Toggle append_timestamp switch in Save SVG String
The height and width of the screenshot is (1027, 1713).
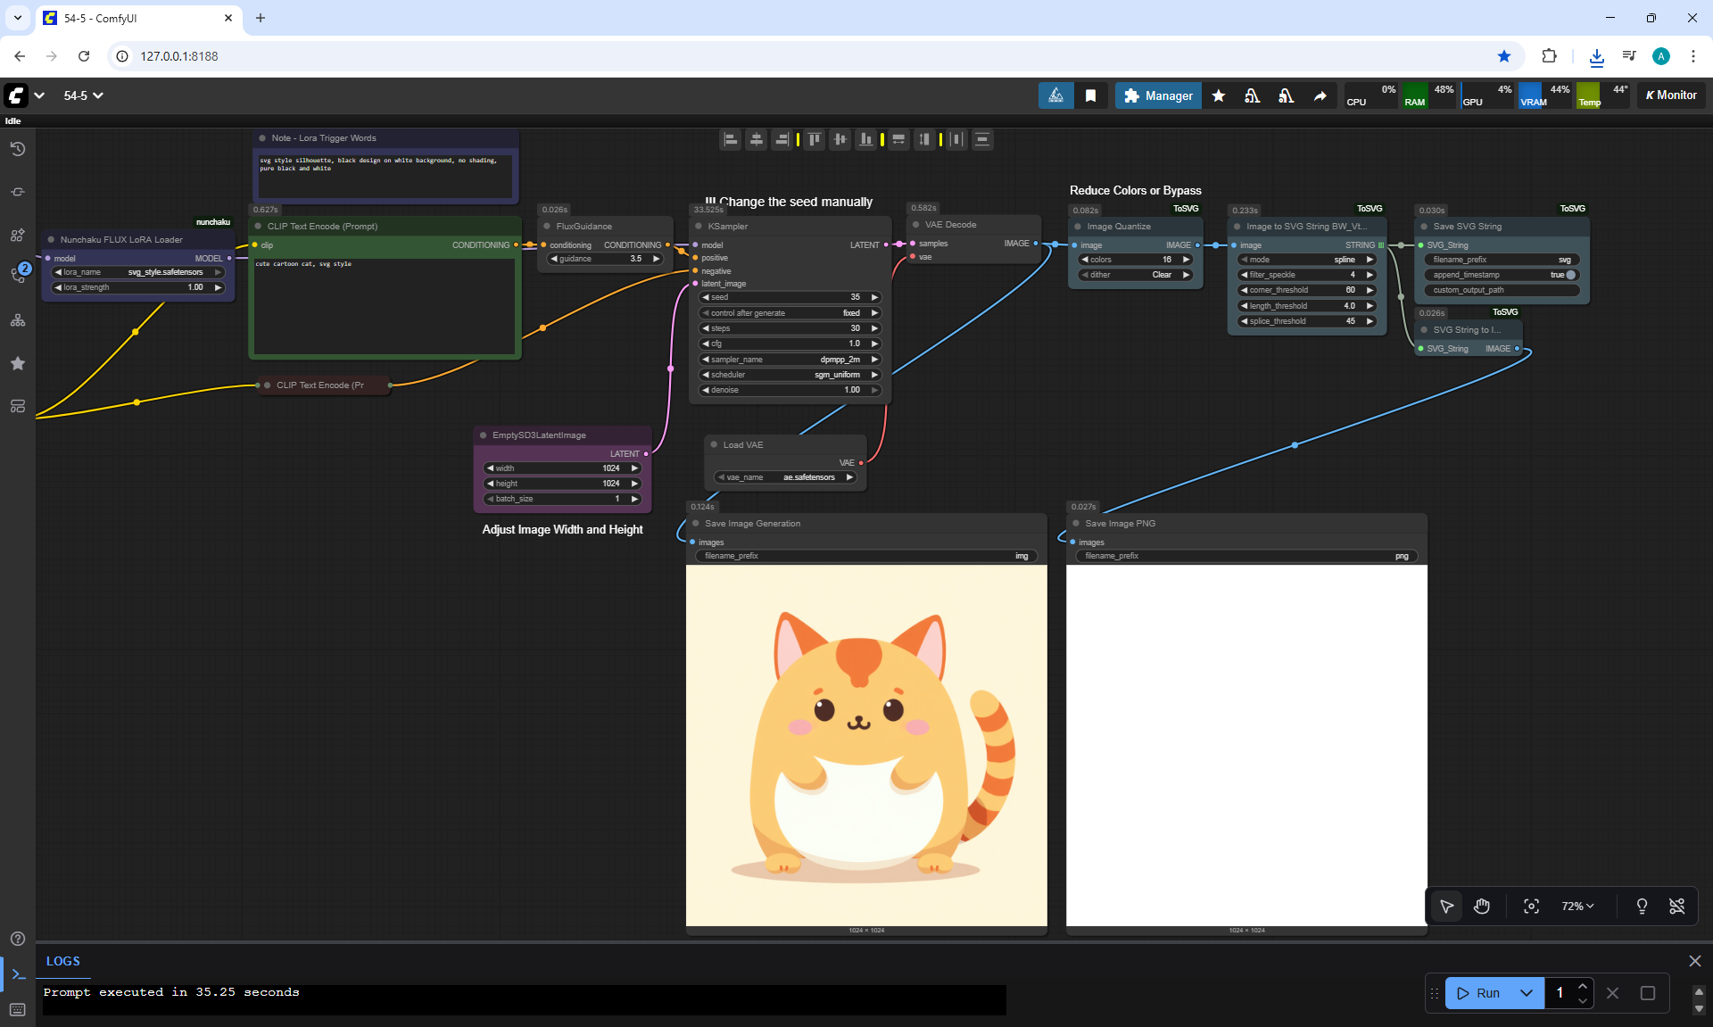(1569, 275)
